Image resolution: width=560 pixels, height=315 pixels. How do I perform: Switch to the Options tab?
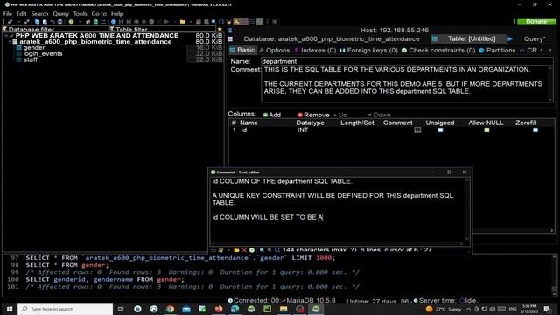(274, 51)
